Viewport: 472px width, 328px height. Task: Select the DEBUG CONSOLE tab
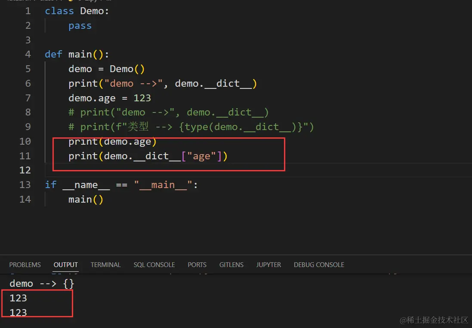coord(319,264)
